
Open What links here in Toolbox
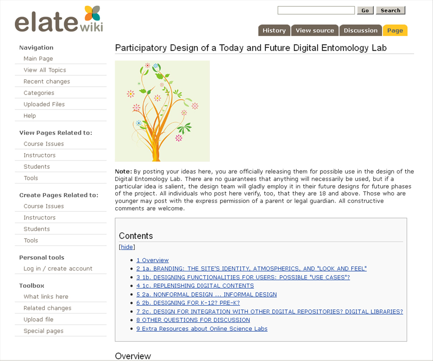[46, 296]
